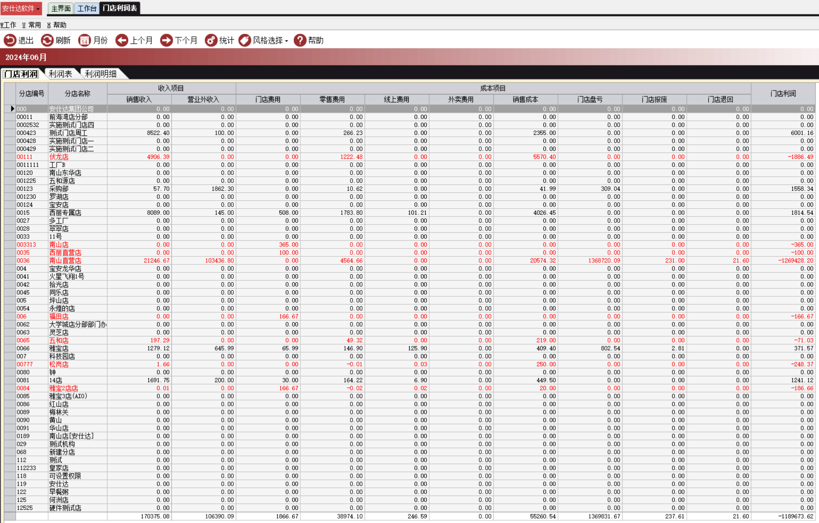Open the 月份 calendar icon
The width and height of the screenshot is (819, 523).
tap(84, 40)
